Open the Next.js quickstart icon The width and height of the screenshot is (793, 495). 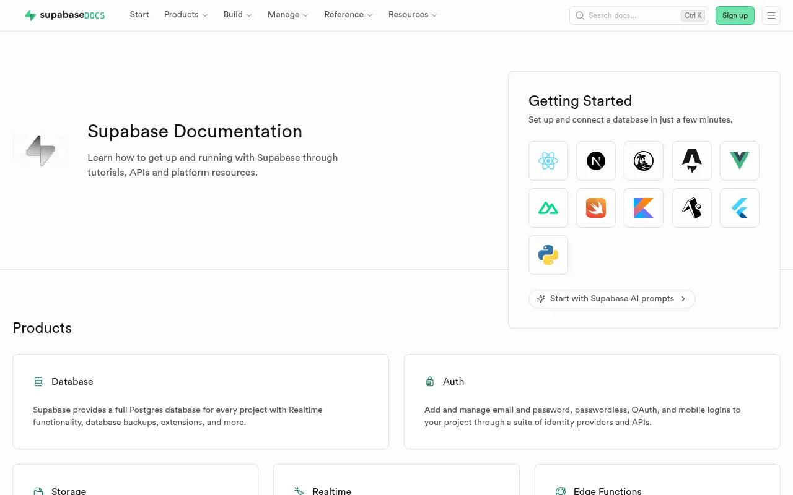(596, 161)
